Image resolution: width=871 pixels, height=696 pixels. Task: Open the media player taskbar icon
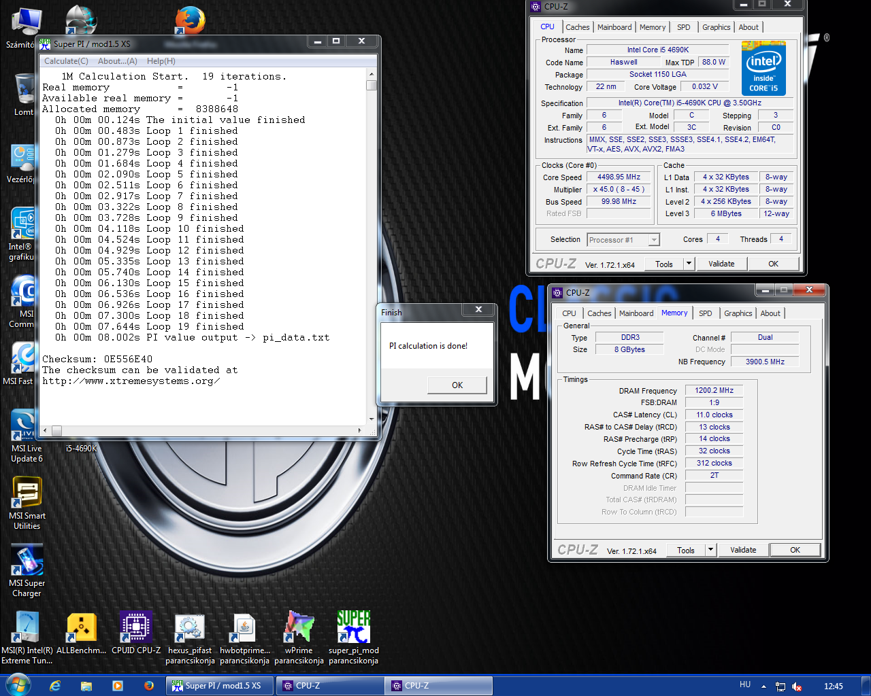pyautogui.click(x=118, y=686)
